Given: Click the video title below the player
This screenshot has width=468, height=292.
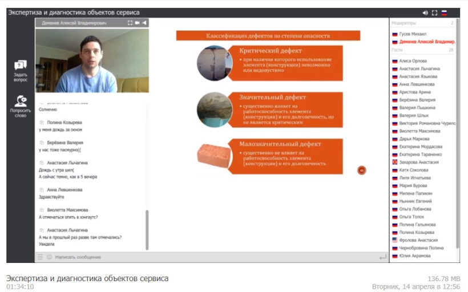Looking at the screenshot, I should coord(87,278).
